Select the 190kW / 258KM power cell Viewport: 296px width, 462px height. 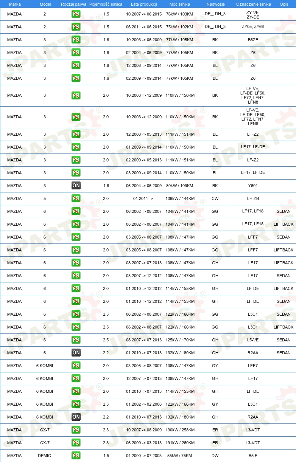tap(180, 430)
